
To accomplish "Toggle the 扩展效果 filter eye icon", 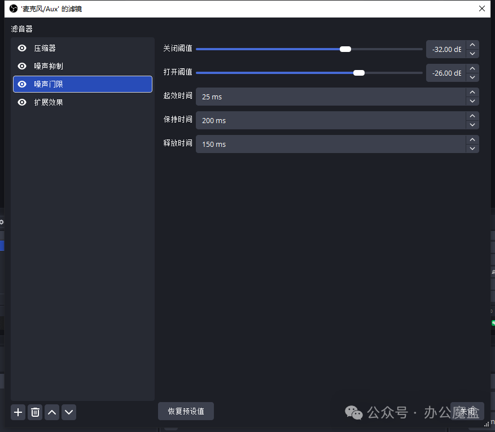I will pyautogui.click(x=23, y=102).
